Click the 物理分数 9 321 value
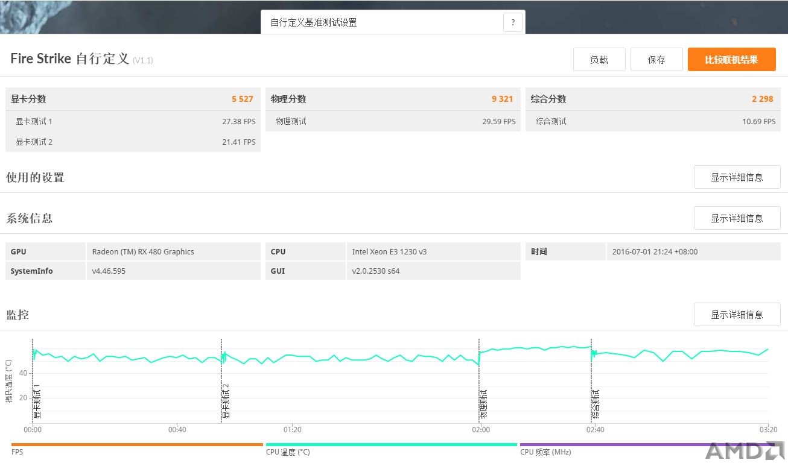This screenshot has height=463, width=788. click(503, 99)
